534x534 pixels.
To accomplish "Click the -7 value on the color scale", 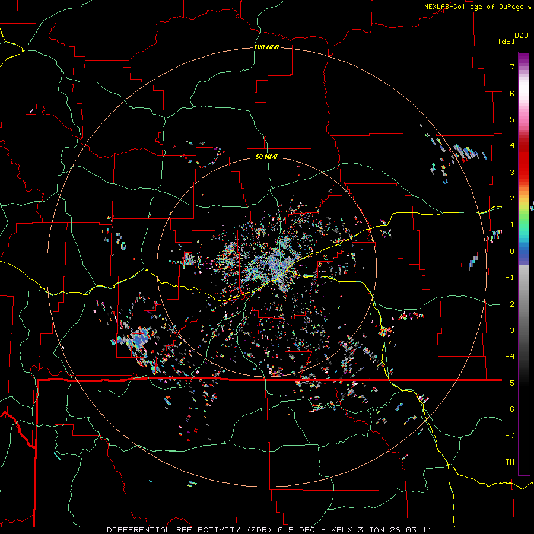I will (510, 436).
